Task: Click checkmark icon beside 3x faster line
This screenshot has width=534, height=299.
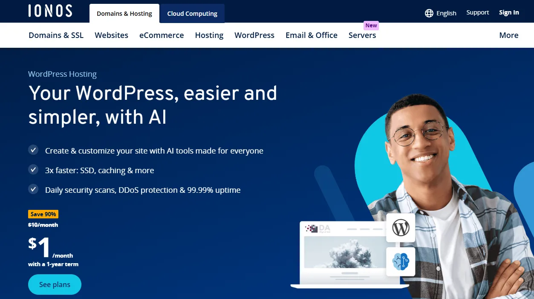Action: pos(33,170)
